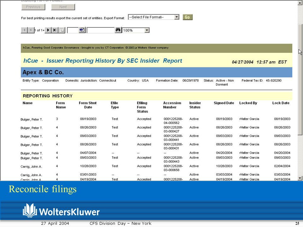Click the Form Stmt Date column header
Viewport: 303px width, 227px height.
(x=88, y=105)
